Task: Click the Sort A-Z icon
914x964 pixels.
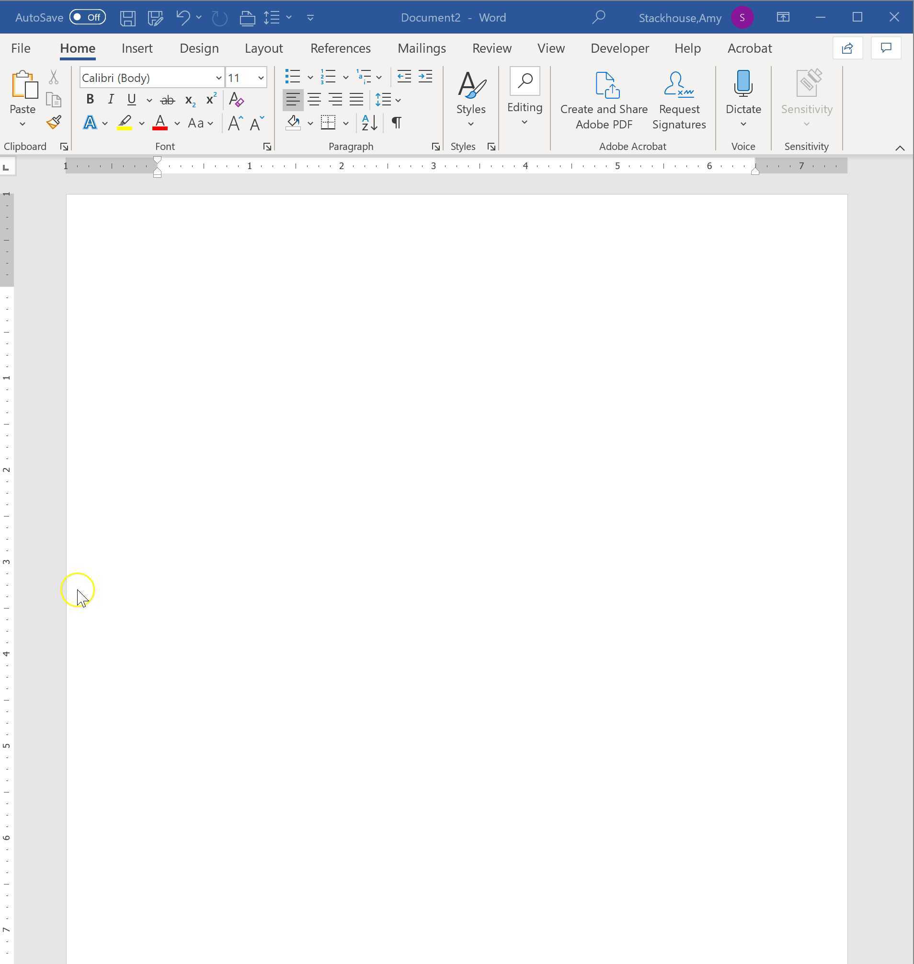Action: 369,123
